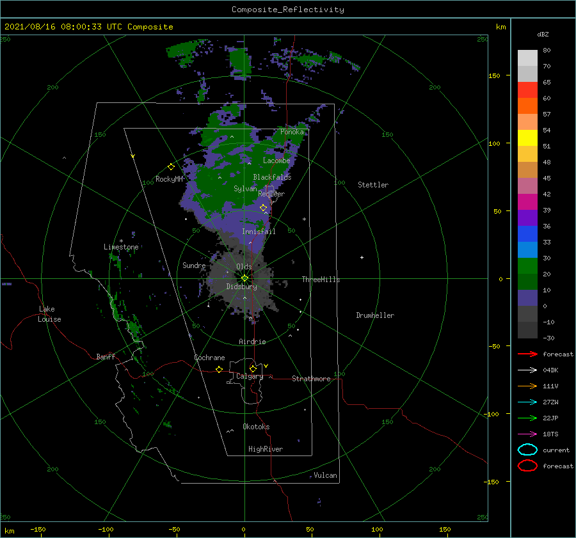
Task: Click the yellow radar center diamond near Olds
Action: 244,278
